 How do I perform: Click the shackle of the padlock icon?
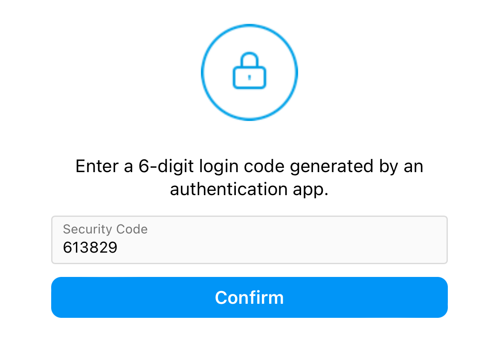(249, 60)
